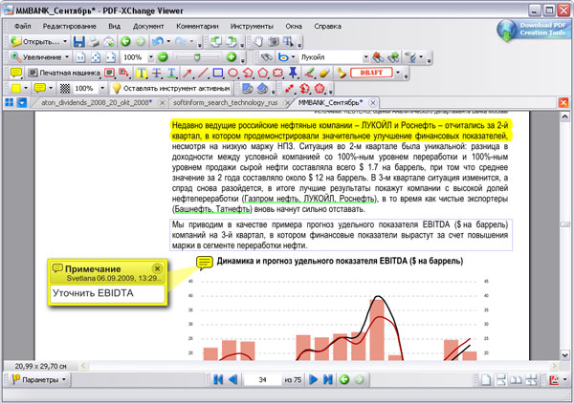This screenshot has height=404, width=574.
Task: Open the Редактирование menu
Action: (x=69, y=27)
